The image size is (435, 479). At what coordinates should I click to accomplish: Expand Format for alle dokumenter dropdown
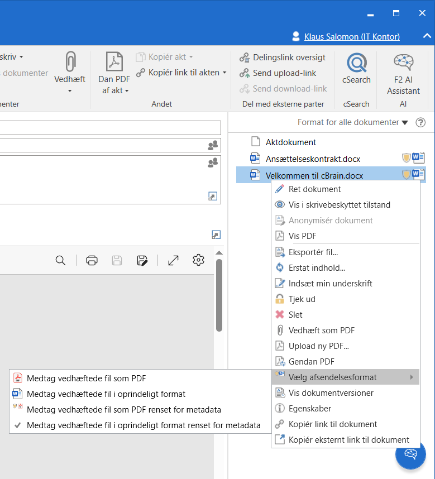(x=352, y=122)
